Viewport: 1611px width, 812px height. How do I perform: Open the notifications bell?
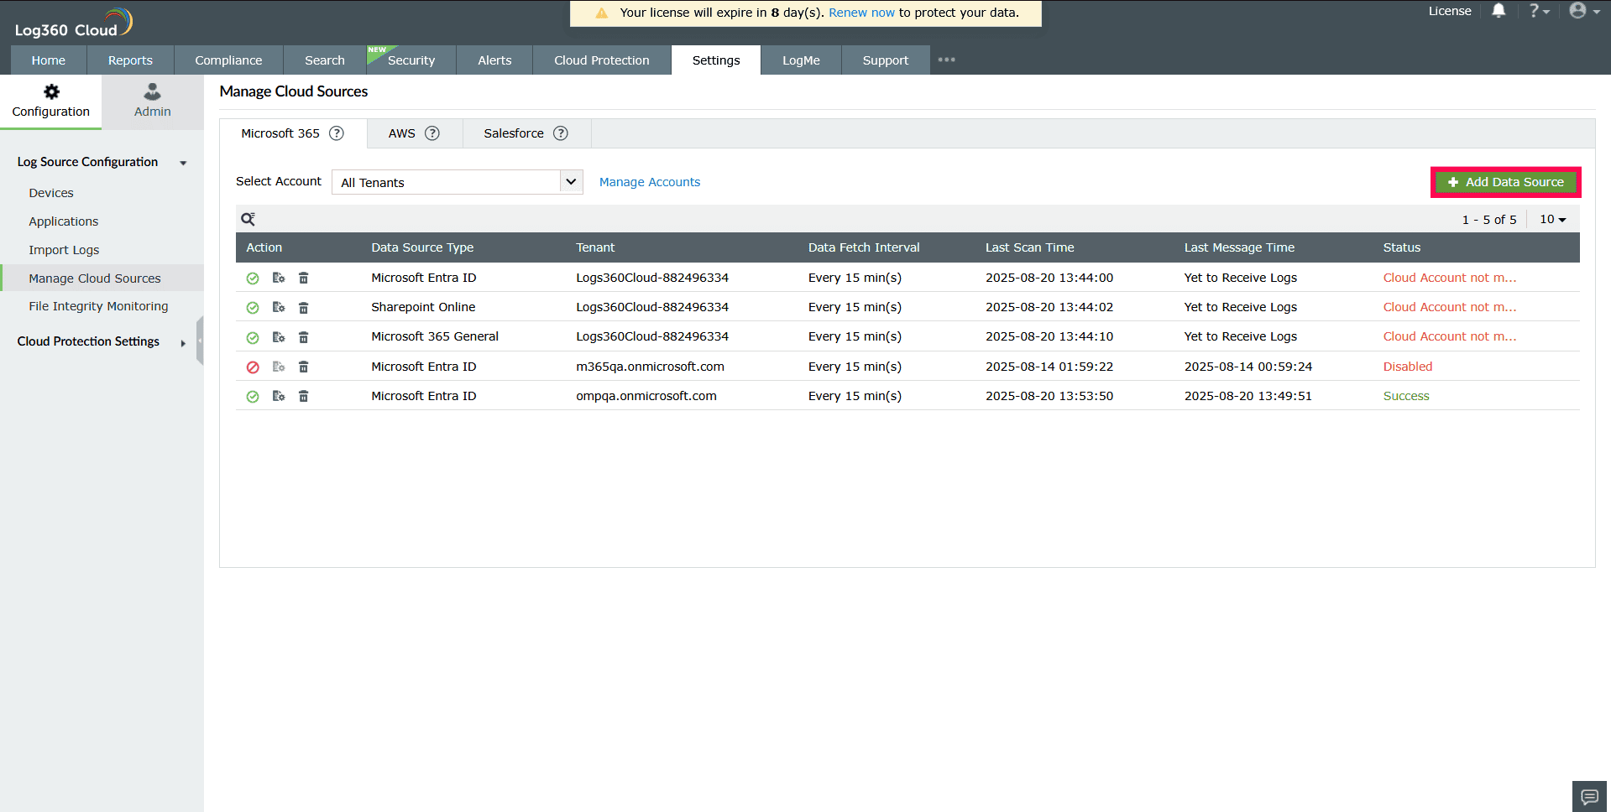(x=1499, y=11)
